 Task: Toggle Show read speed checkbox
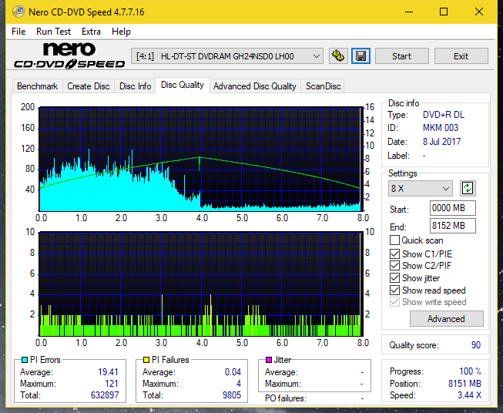(x=394, y=290)
